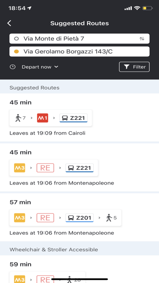
Task: Tap the RE train badge in 57 min route
Action: click(x=45, y=218)
